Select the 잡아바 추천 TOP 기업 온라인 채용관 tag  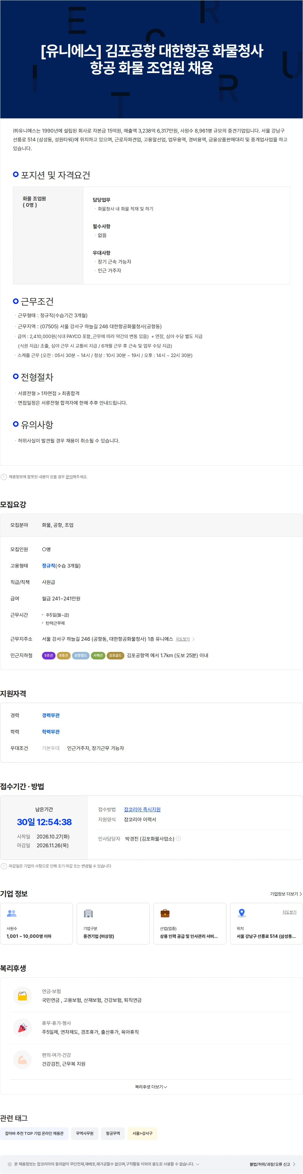34,1134
